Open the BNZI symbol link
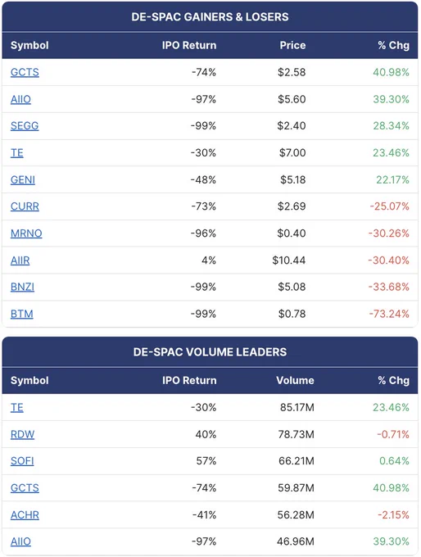This screenshot has width=421, height=557. pyautogui.click(x=22, y=287)
